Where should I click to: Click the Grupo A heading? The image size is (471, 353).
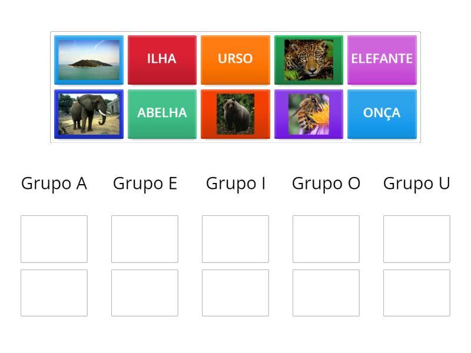click(54, 184)
